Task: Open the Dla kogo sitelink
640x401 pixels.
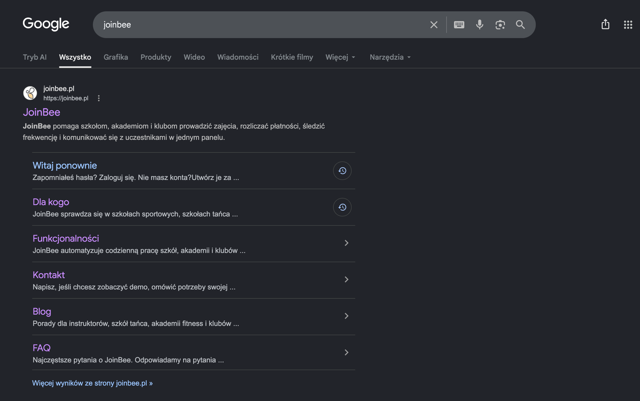Action: (x=51, y=202)
